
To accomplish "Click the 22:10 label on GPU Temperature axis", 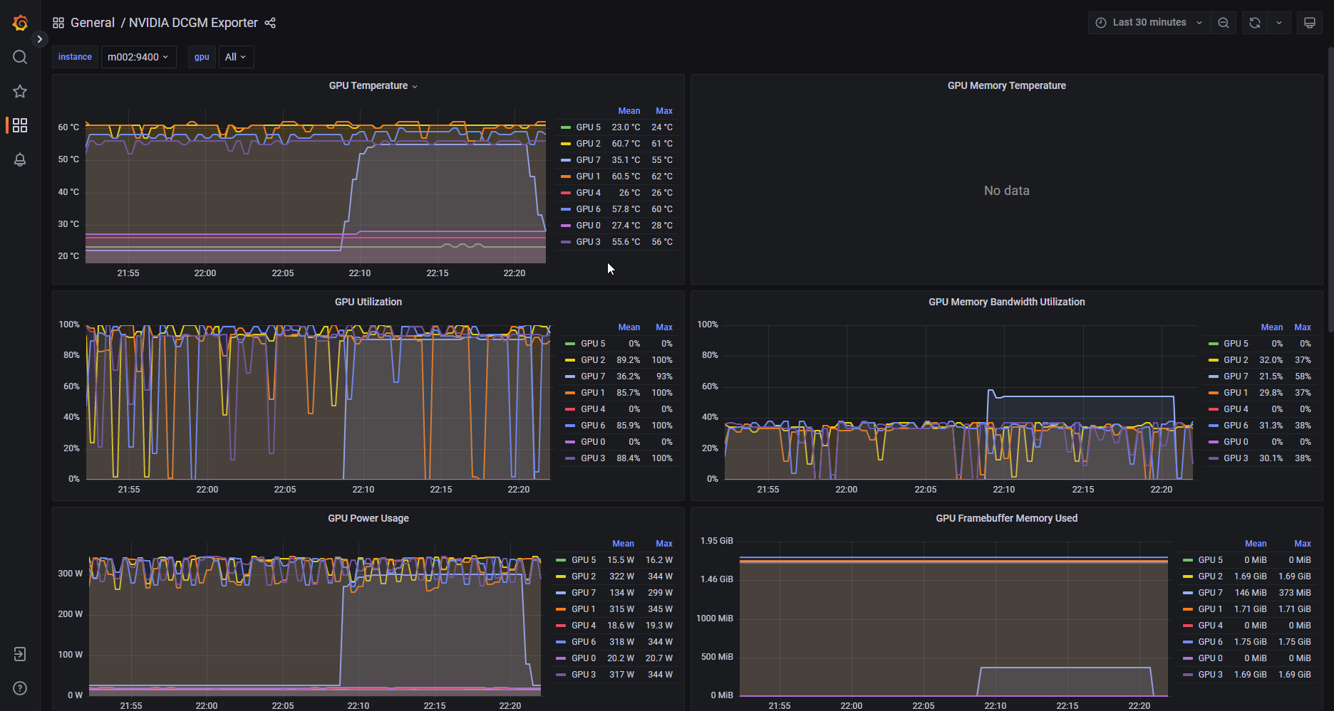I will 360,273.
